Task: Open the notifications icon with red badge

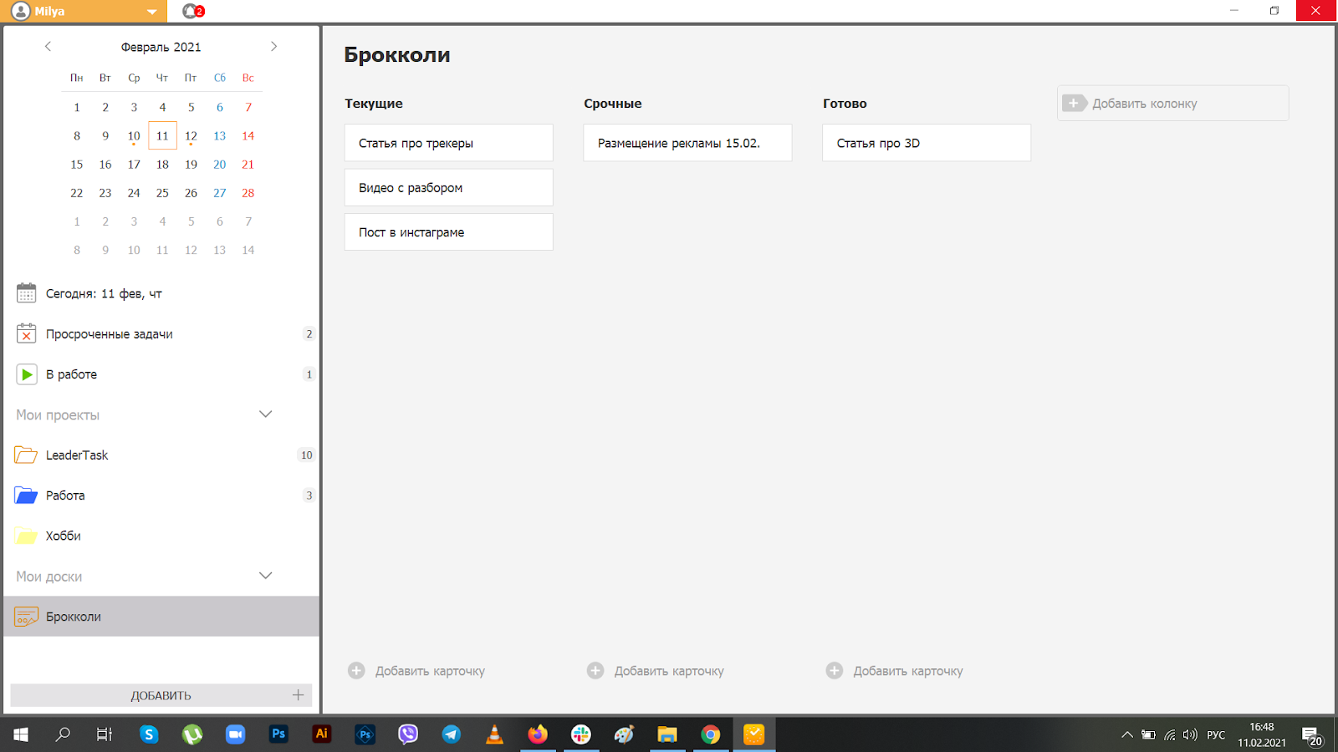Action: coord(193,11)
